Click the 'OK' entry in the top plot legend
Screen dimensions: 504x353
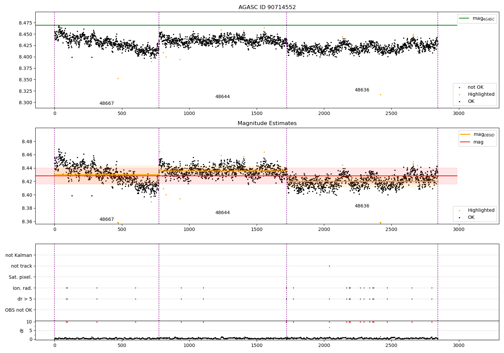pyautogui.click(x=471, y=102)
